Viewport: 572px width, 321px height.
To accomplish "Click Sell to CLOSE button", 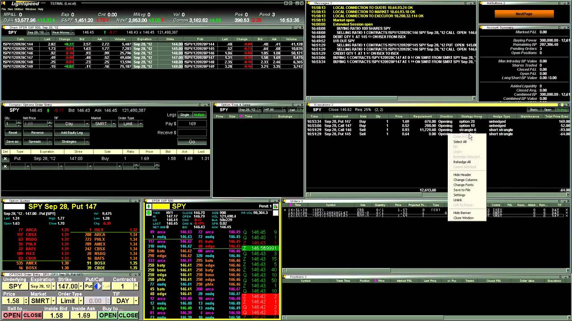I will [x=33, y=315].
